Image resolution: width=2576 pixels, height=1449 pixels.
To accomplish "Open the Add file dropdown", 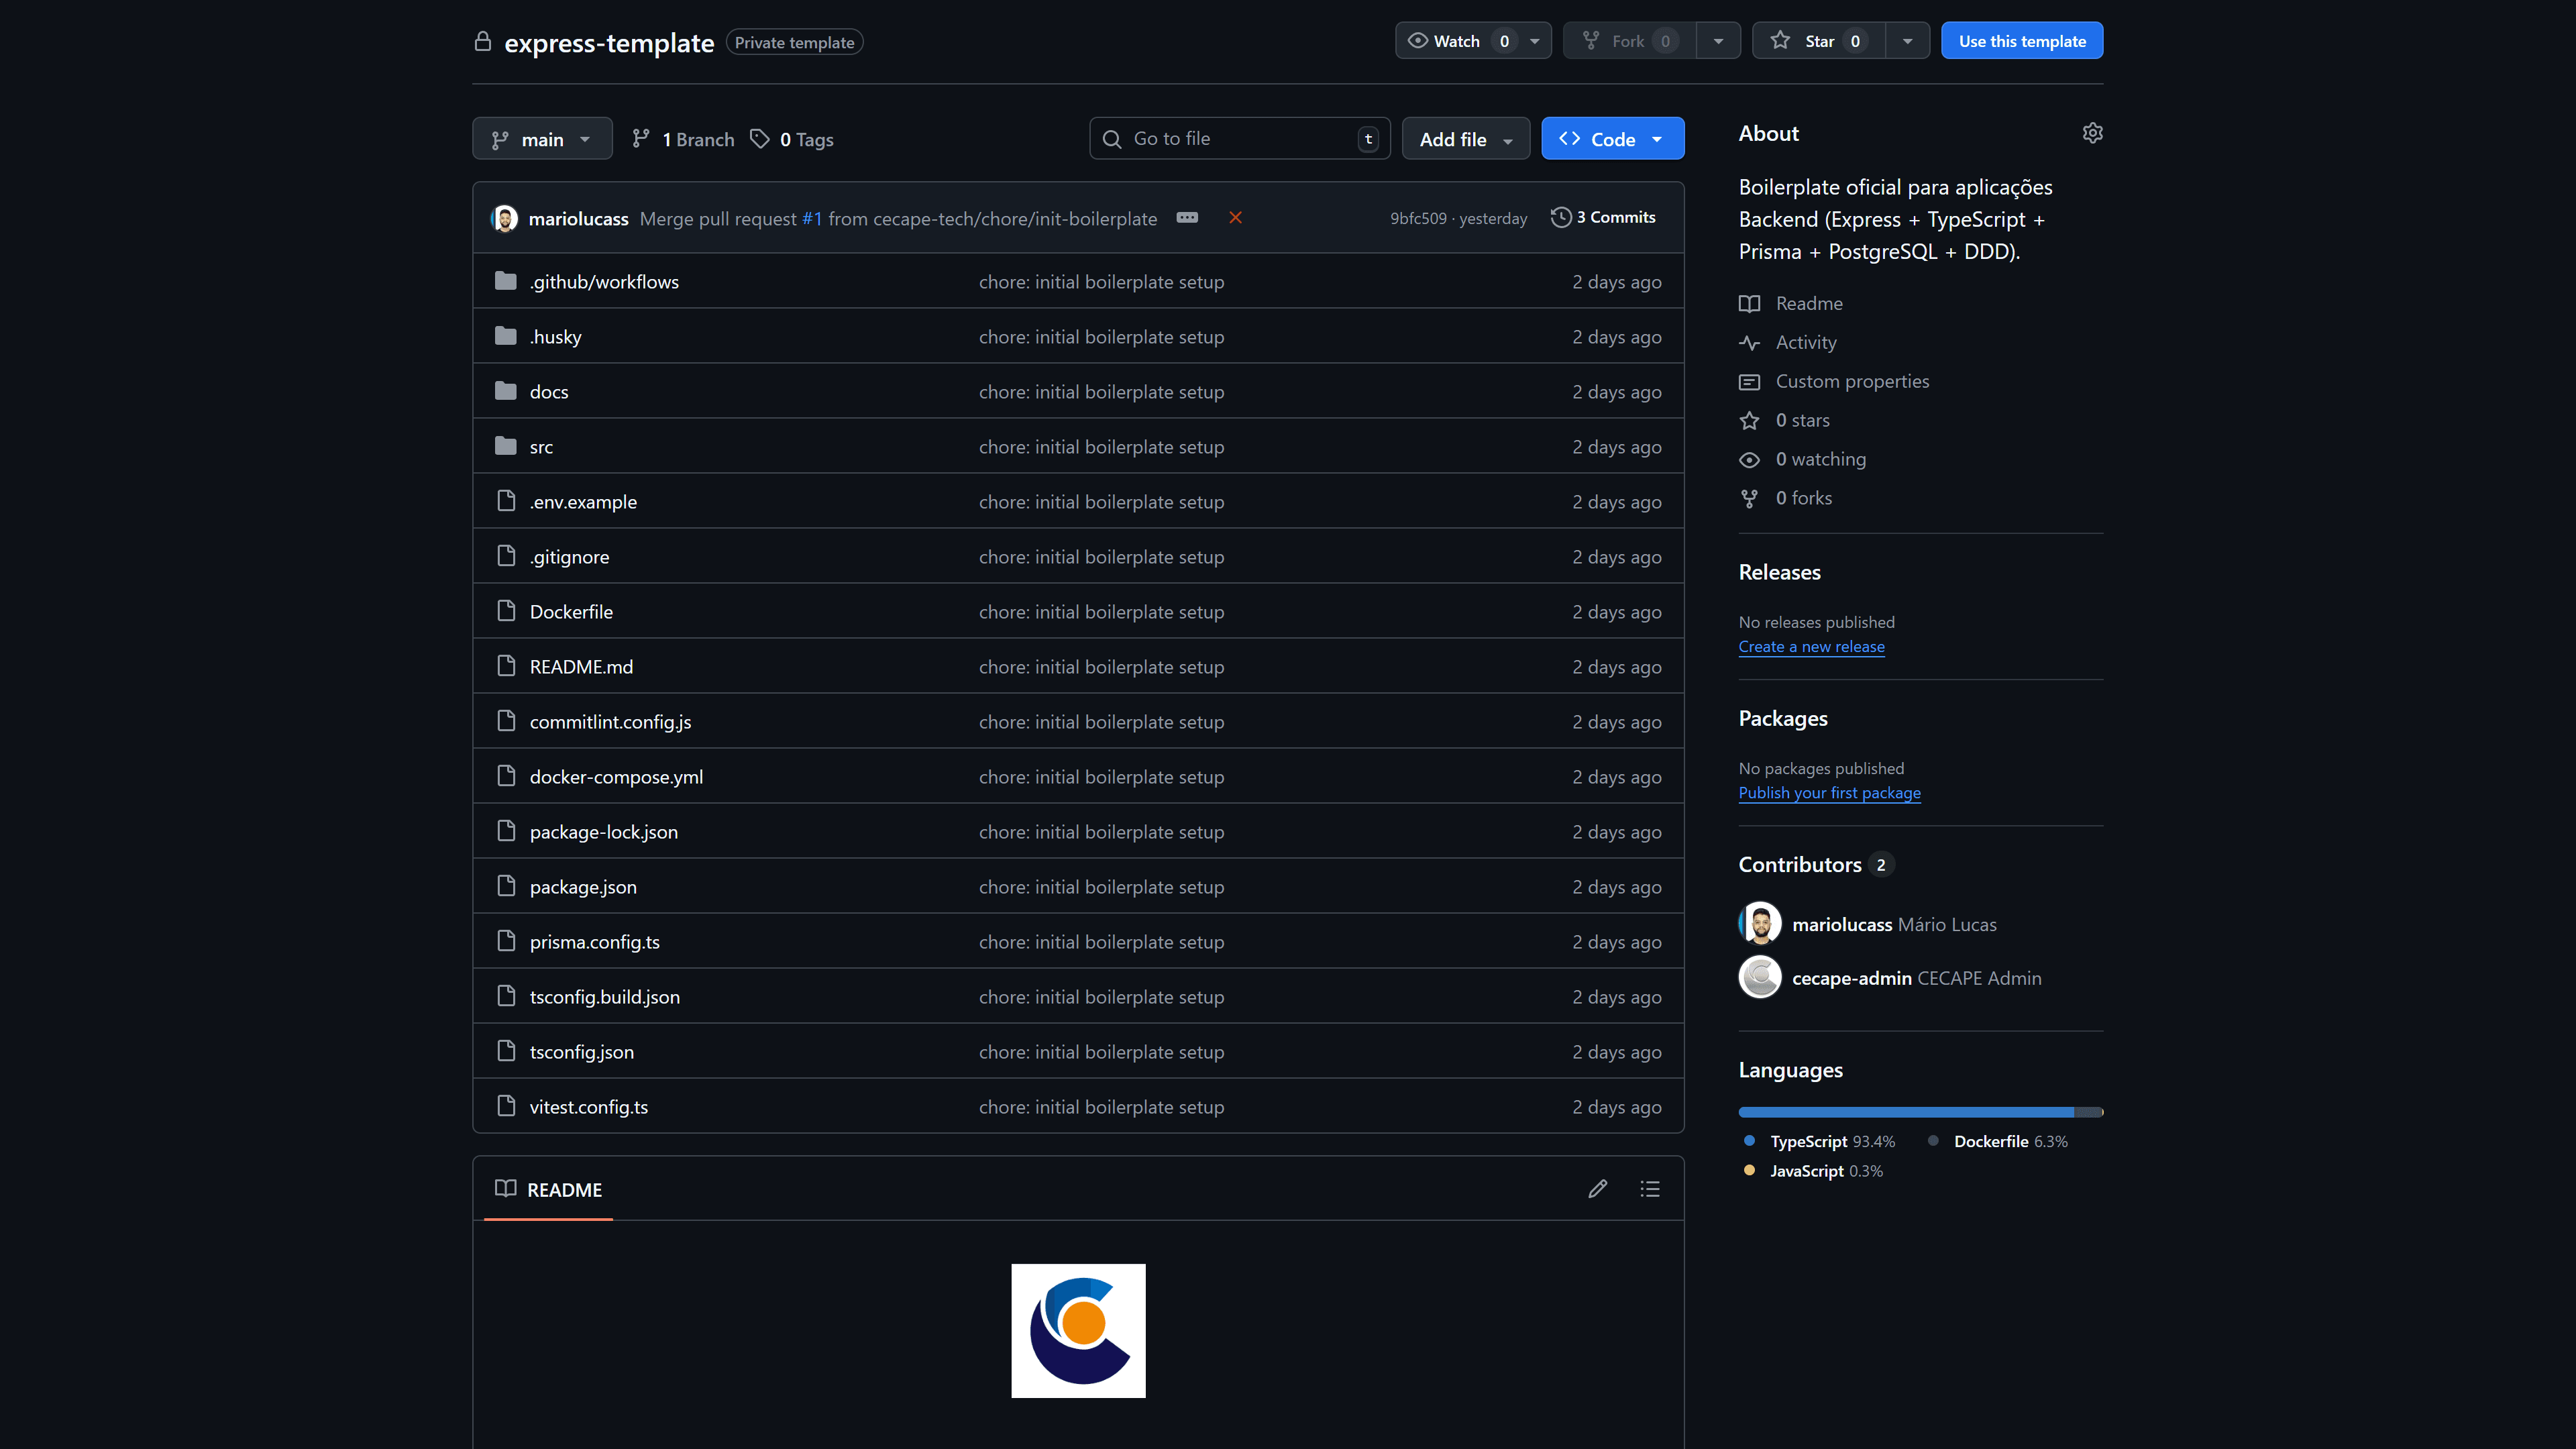I will click(x=1465, y=138).
